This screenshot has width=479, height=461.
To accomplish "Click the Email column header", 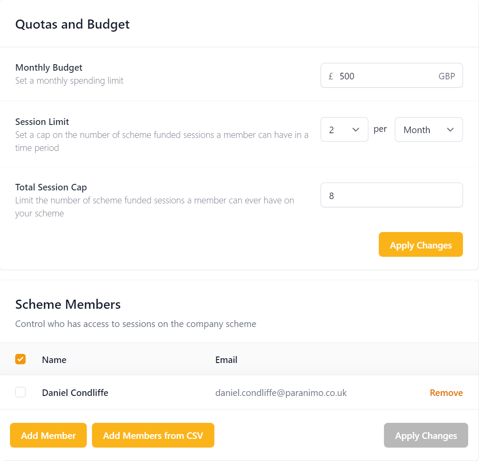I will point(226,360).
